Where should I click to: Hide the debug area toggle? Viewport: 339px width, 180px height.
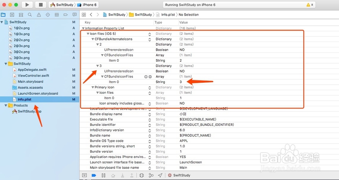[x=84, y=175]
